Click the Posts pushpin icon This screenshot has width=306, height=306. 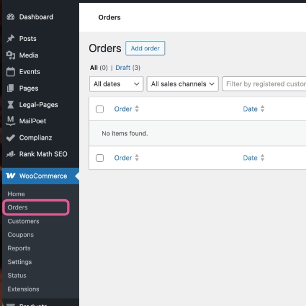tap(11, 39)
